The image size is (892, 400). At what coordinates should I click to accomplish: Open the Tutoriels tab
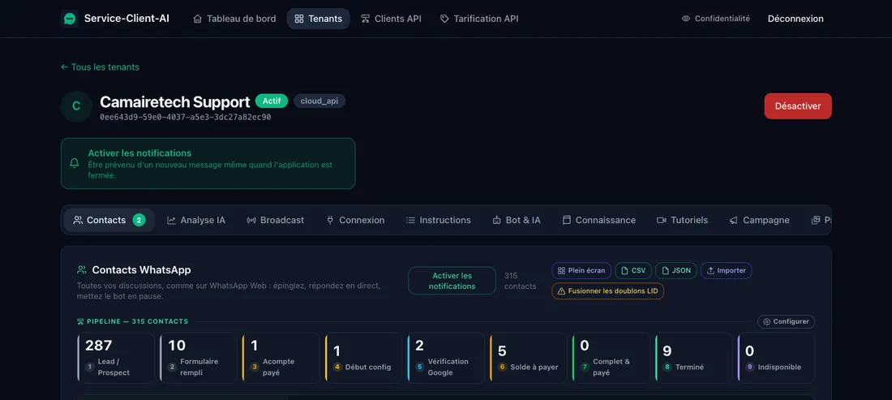tap(683, 220)
